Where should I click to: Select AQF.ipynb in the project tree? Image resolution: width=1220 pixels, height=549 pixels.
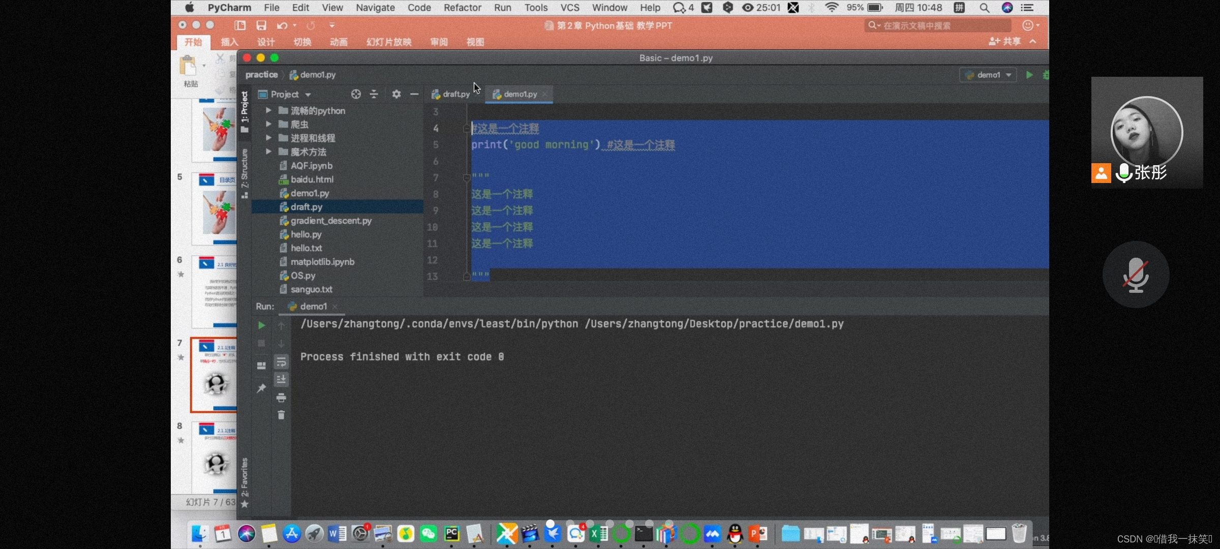311,166
